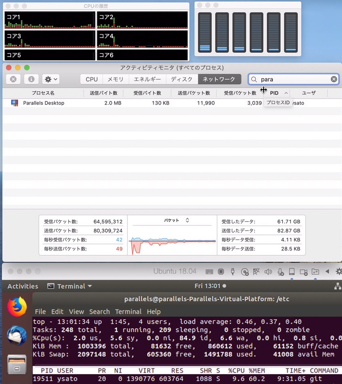Switch to the CPU tab
The height and width of the screenshot is (384, 342).
92,79
